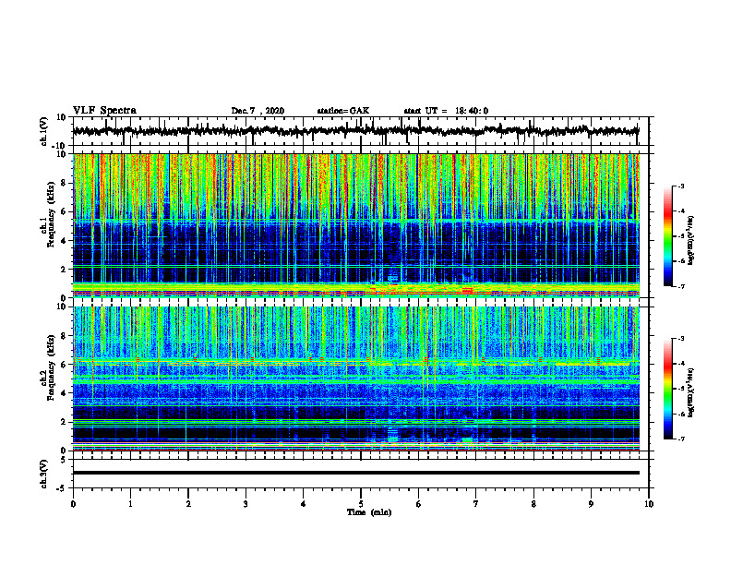Click time axis tick label "1"

(x=130, y=504)
